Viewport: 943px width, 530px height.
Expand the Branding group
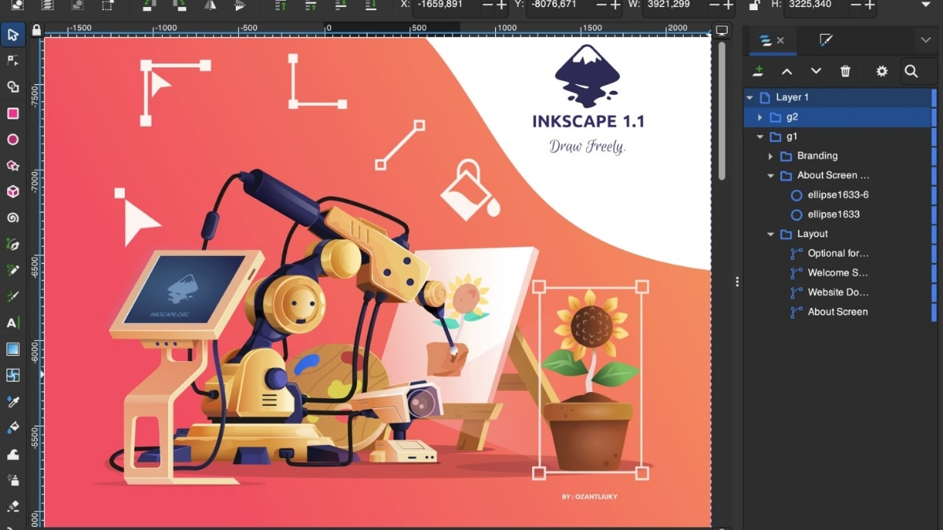click(x=769, y=155)
